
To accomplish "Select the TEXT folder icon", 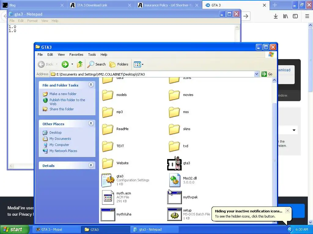I will pyautogui.click(x=108, y=146).
